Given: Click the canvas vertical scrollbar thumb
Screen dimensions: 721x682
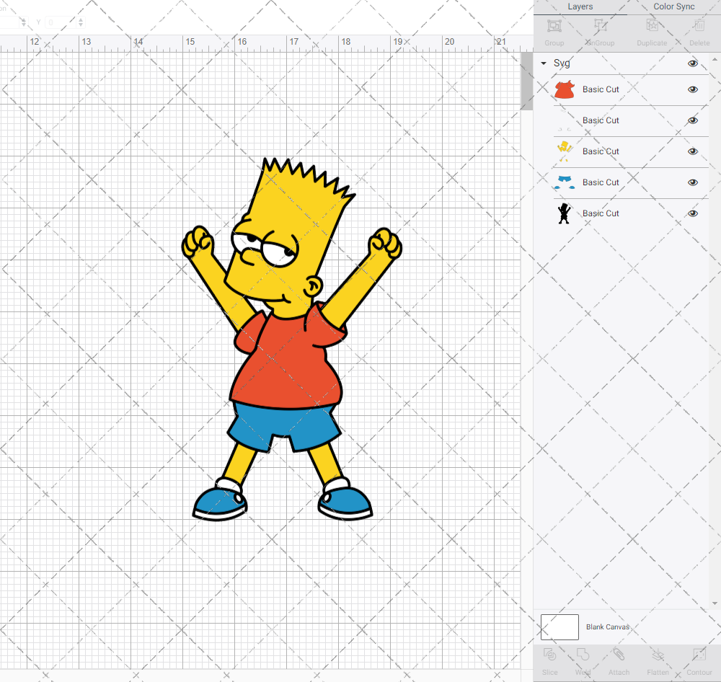Looking at the screenshot, I should click(x=526, y=81).
